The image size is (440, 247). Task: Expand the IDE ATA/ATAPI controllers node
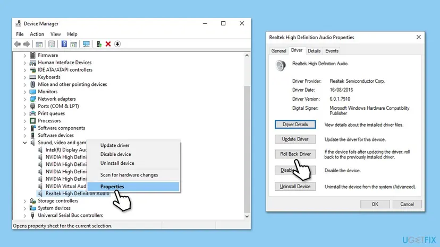pyautogui.click(x=24, y=70)
